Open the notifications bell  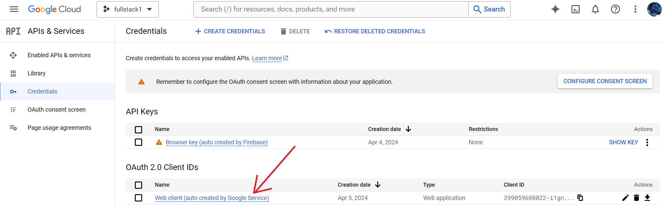click(x=595, y=9)
